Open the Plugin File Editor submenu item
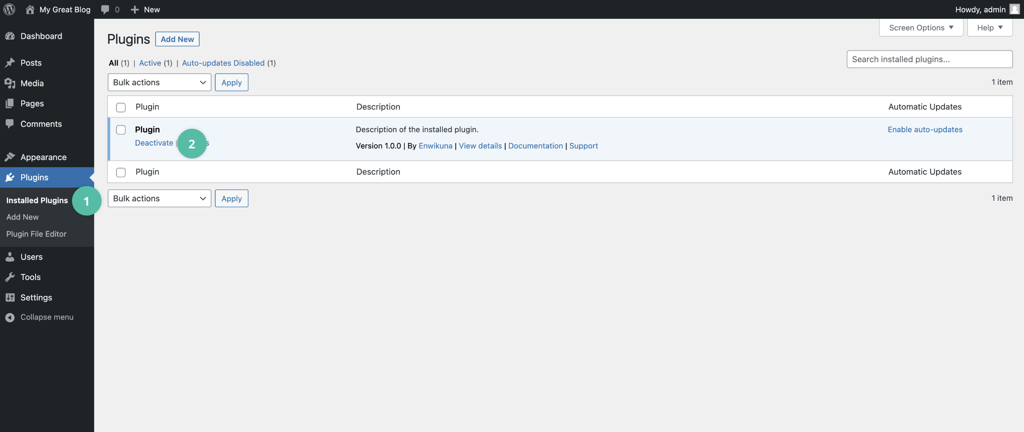 tap(36, 234)
